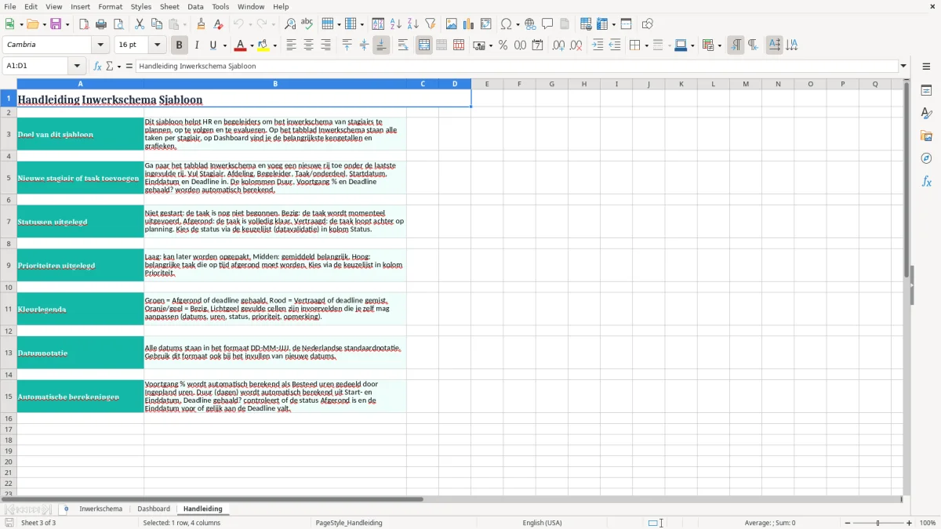Screen dimensions: 941x529
Task: Print the spreadsheet via Print icon
Action: click(101, 24)
